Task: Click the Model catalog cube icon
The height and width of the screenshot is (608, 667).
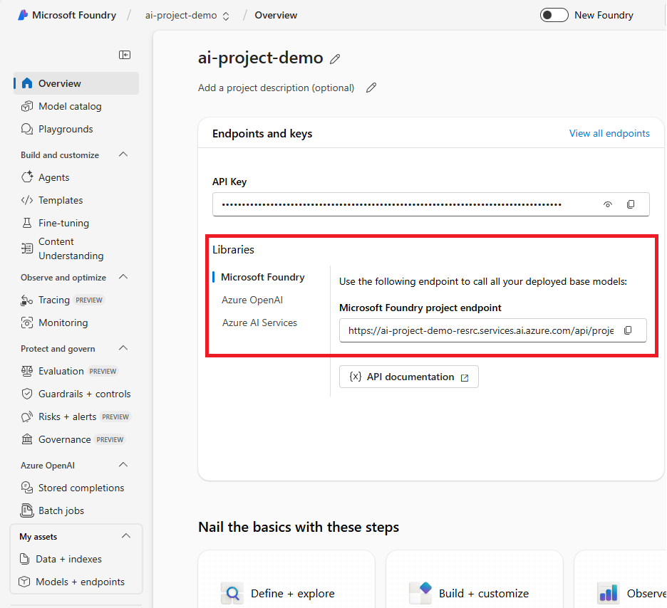Action: tap(27, 106)
